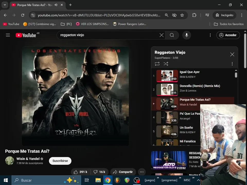Open YouTube settings three-dot menu
Image resolution: width=247 pixels, height=185 pixels.
coord(210,35)
